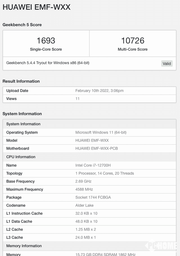Click the Maximum Frequency label
Screen dimensions: 180x256
(x=25, y=189)
